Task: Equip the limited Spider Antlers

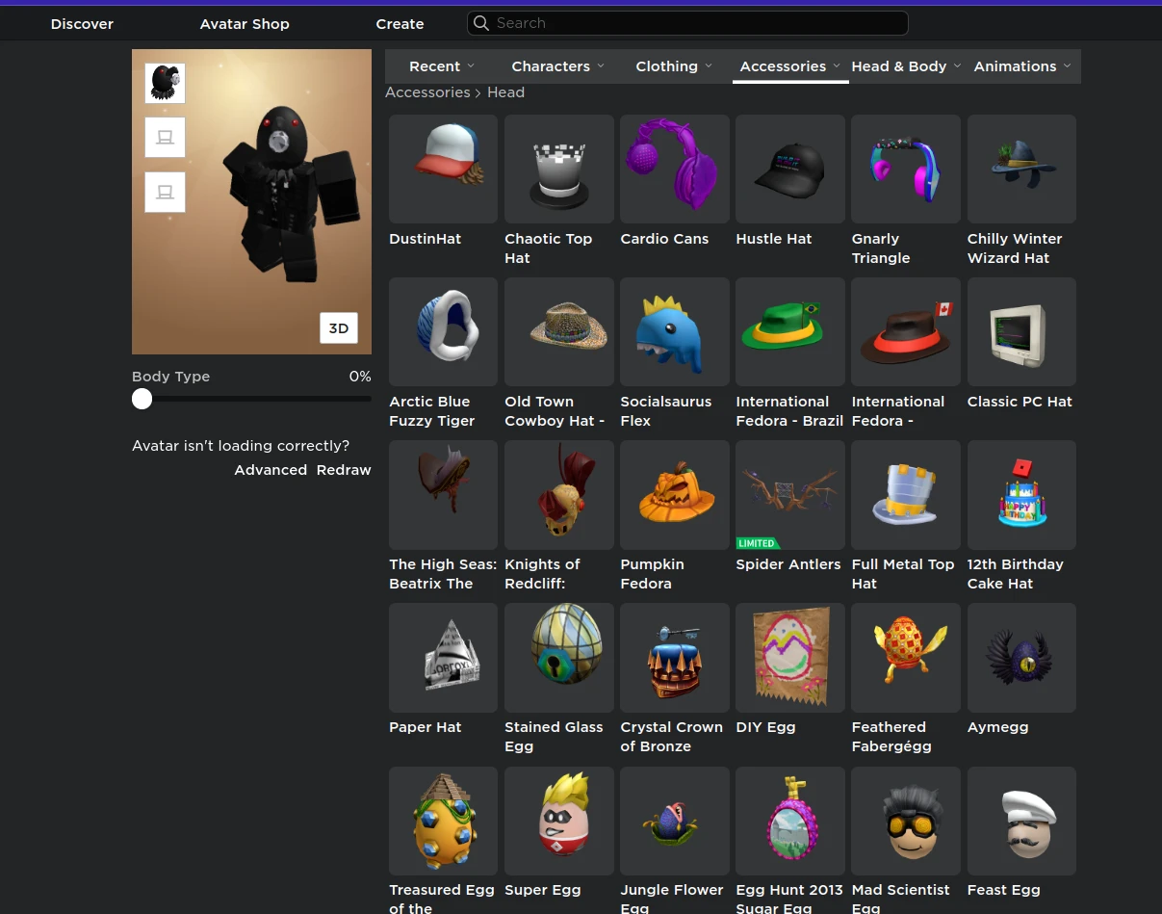Action: tap(789, 495)
